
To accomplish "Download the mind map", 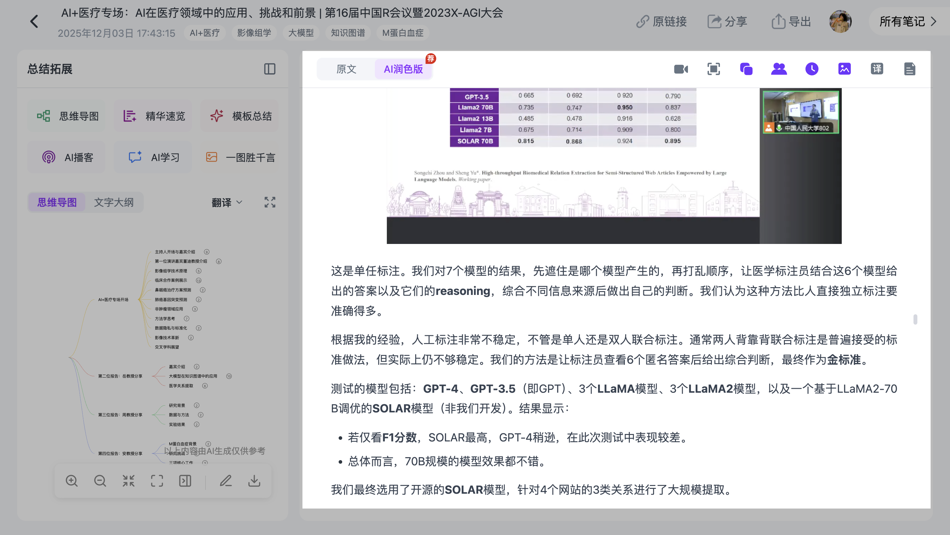I will [x=254, y=481].
